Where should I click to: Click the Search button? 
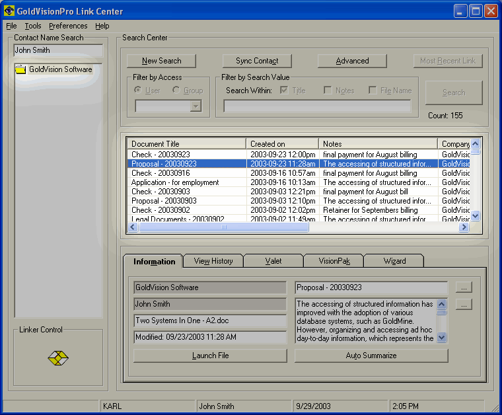pos(454,93)
